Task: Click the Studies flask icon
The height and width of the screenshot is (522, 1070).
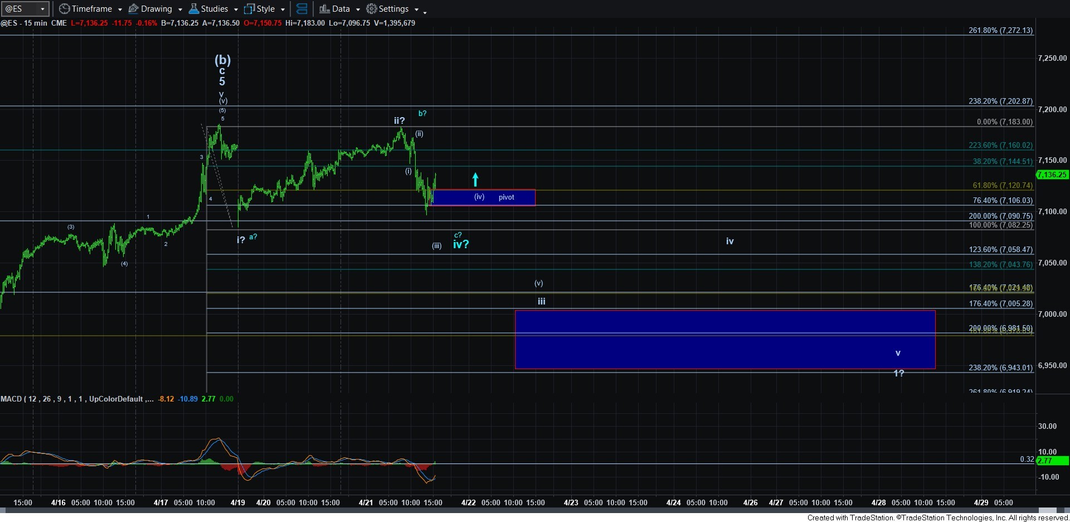Action: (x=193, y=9)
